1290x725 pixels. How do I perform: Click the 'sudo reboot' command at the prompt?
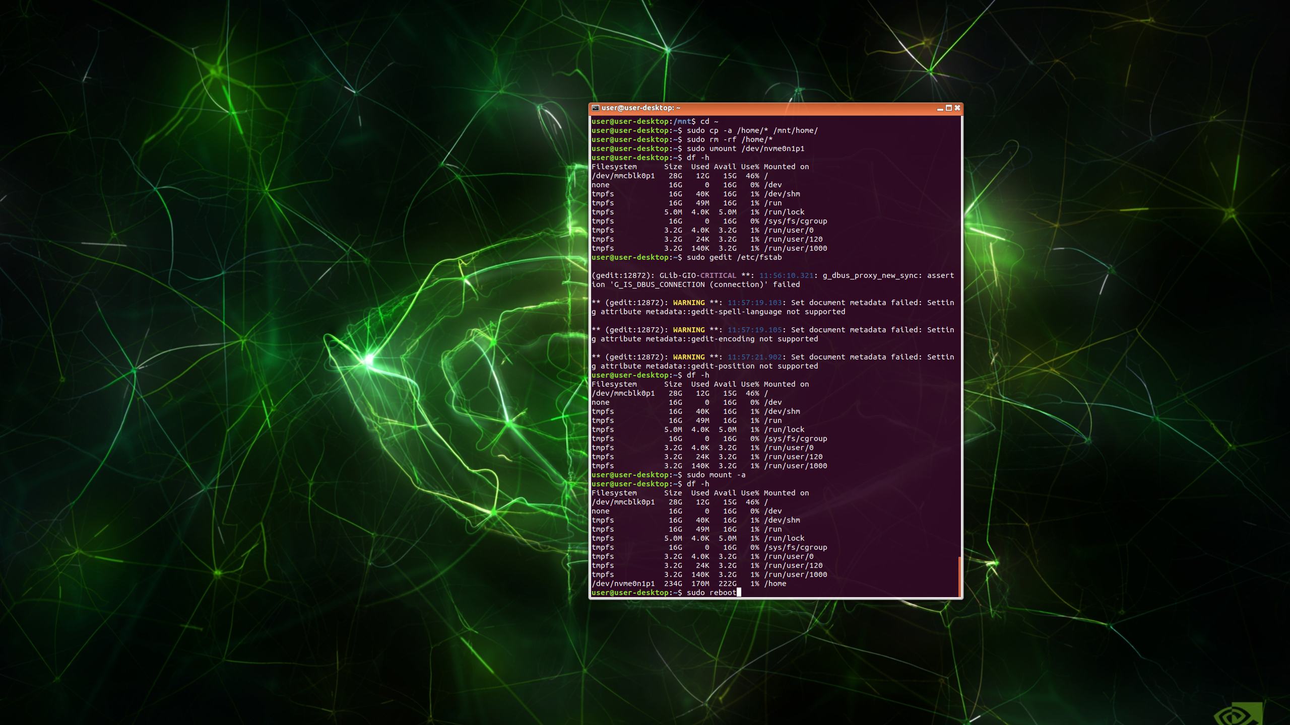click(712, 593)
